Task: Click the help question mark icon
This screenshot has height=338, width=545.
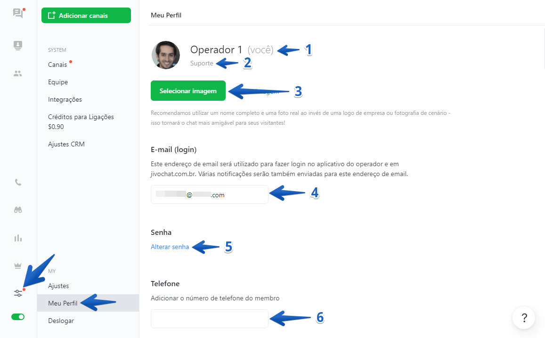Action: (523, 318)
